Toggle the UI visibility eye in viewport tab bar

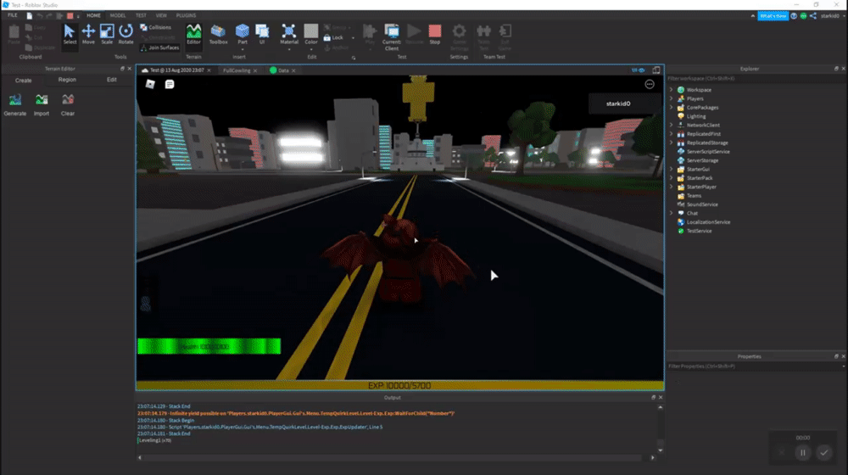pos(639,70)
